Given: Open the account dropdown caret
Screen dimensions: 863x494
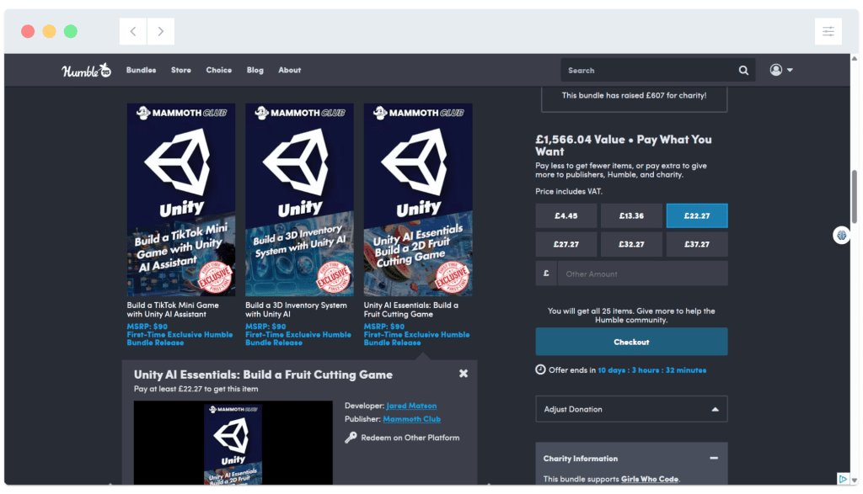Looking at the screenshot, I should pos(790,71).
